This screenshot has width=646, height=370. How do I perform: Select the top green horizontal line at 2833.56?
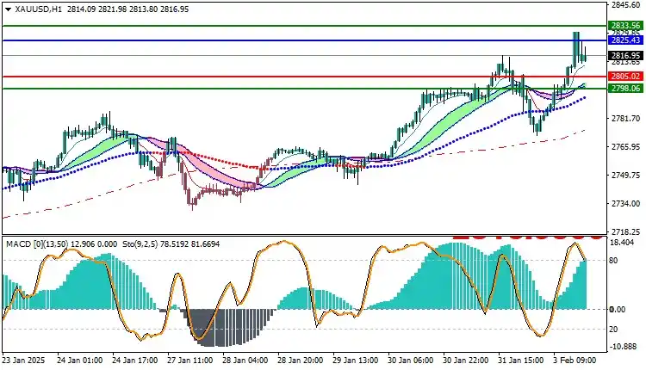pyautogui.click(x=258, y=27)
